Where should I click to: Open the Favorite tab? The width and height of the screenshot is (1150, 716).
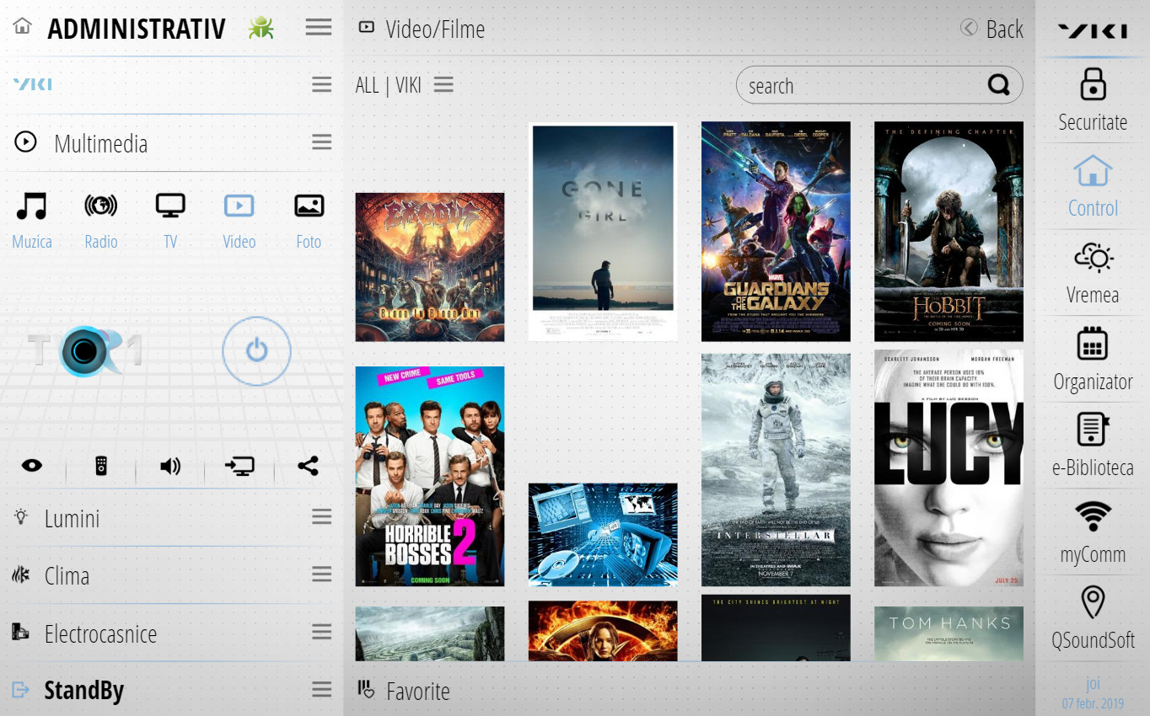(417, 691)
